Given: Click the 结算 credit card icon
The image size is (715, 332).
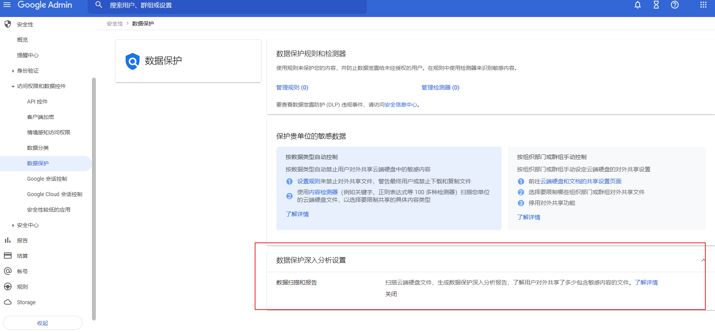Looking at the screenshot, I should tap(8, 256).
